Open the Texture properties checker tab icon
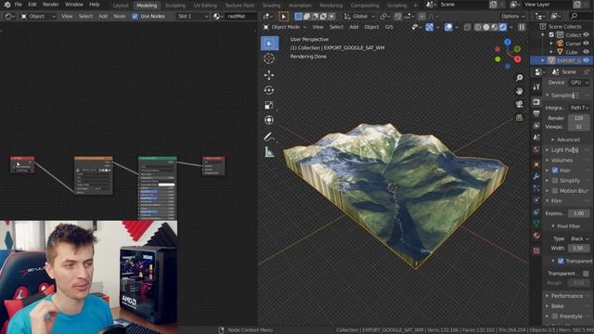Viewport: 594px width, 334px height. coord(536,250)
